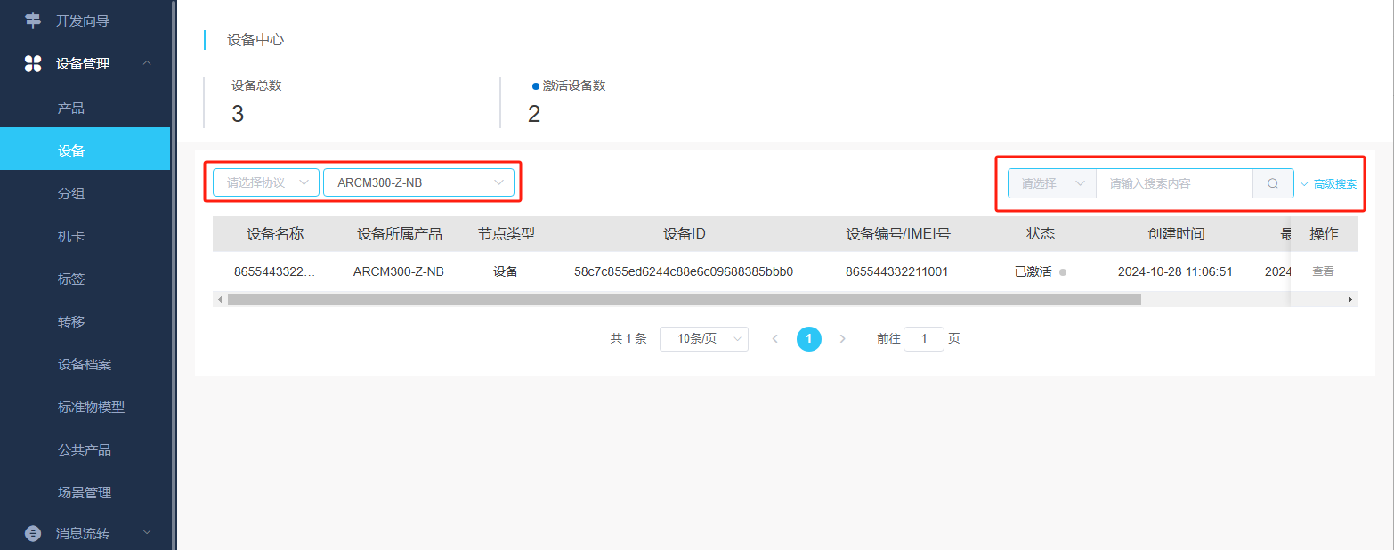Viewport: 1394px width, 550px height.
Task: Click the 开发向导 signpost icon
Action: tap(33, 20)
